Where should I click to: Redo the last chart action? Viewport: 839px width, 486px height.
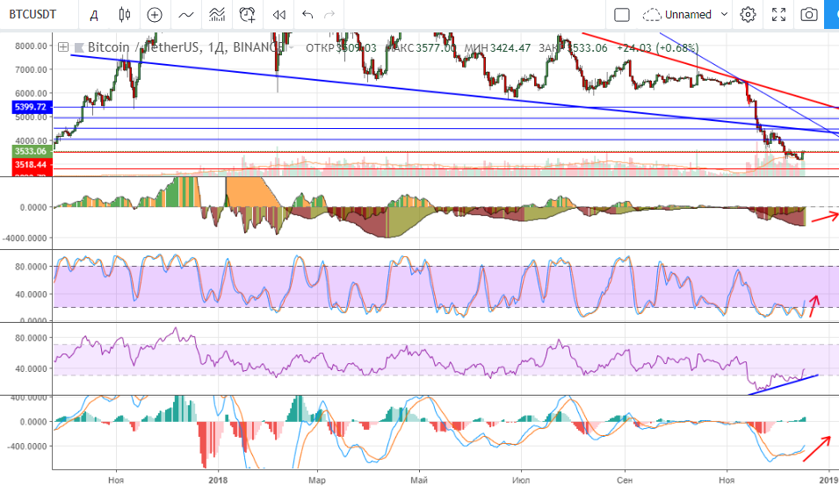[x=330, y=14]
